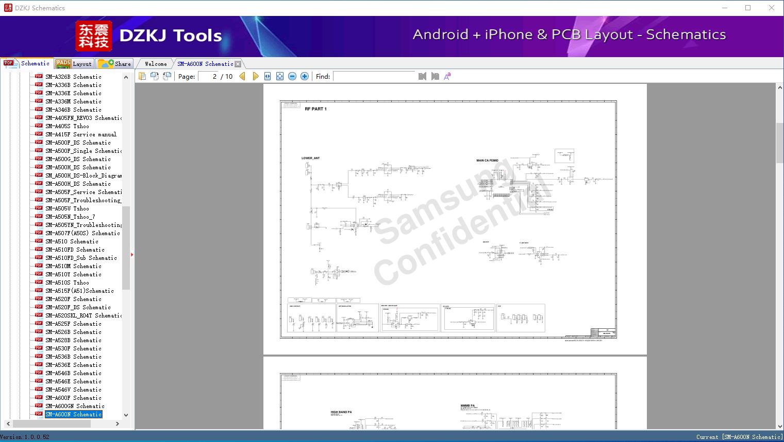Click tree vertical scrollbar thumb
784x442 pixels.
coord(126,248)
